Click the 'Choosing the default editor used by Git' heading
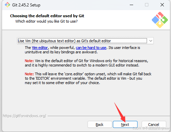This screenshot has height=132, width=171. click(x=47, y=16)
